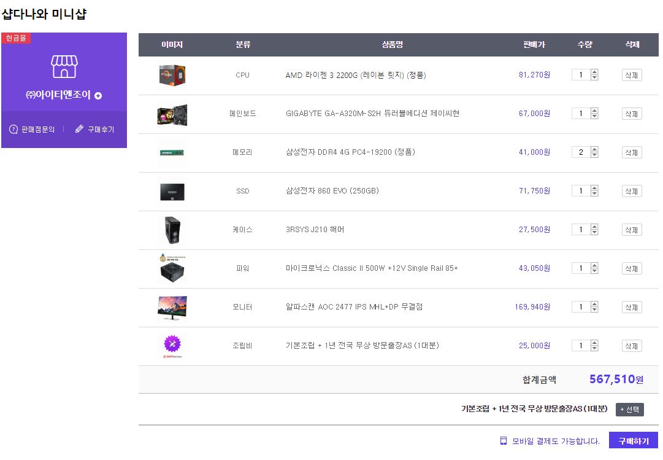Expand the plus icon next to ㈜아이티엔조이
The height and width of the screenshot is (460, 663).
(98, 96)
